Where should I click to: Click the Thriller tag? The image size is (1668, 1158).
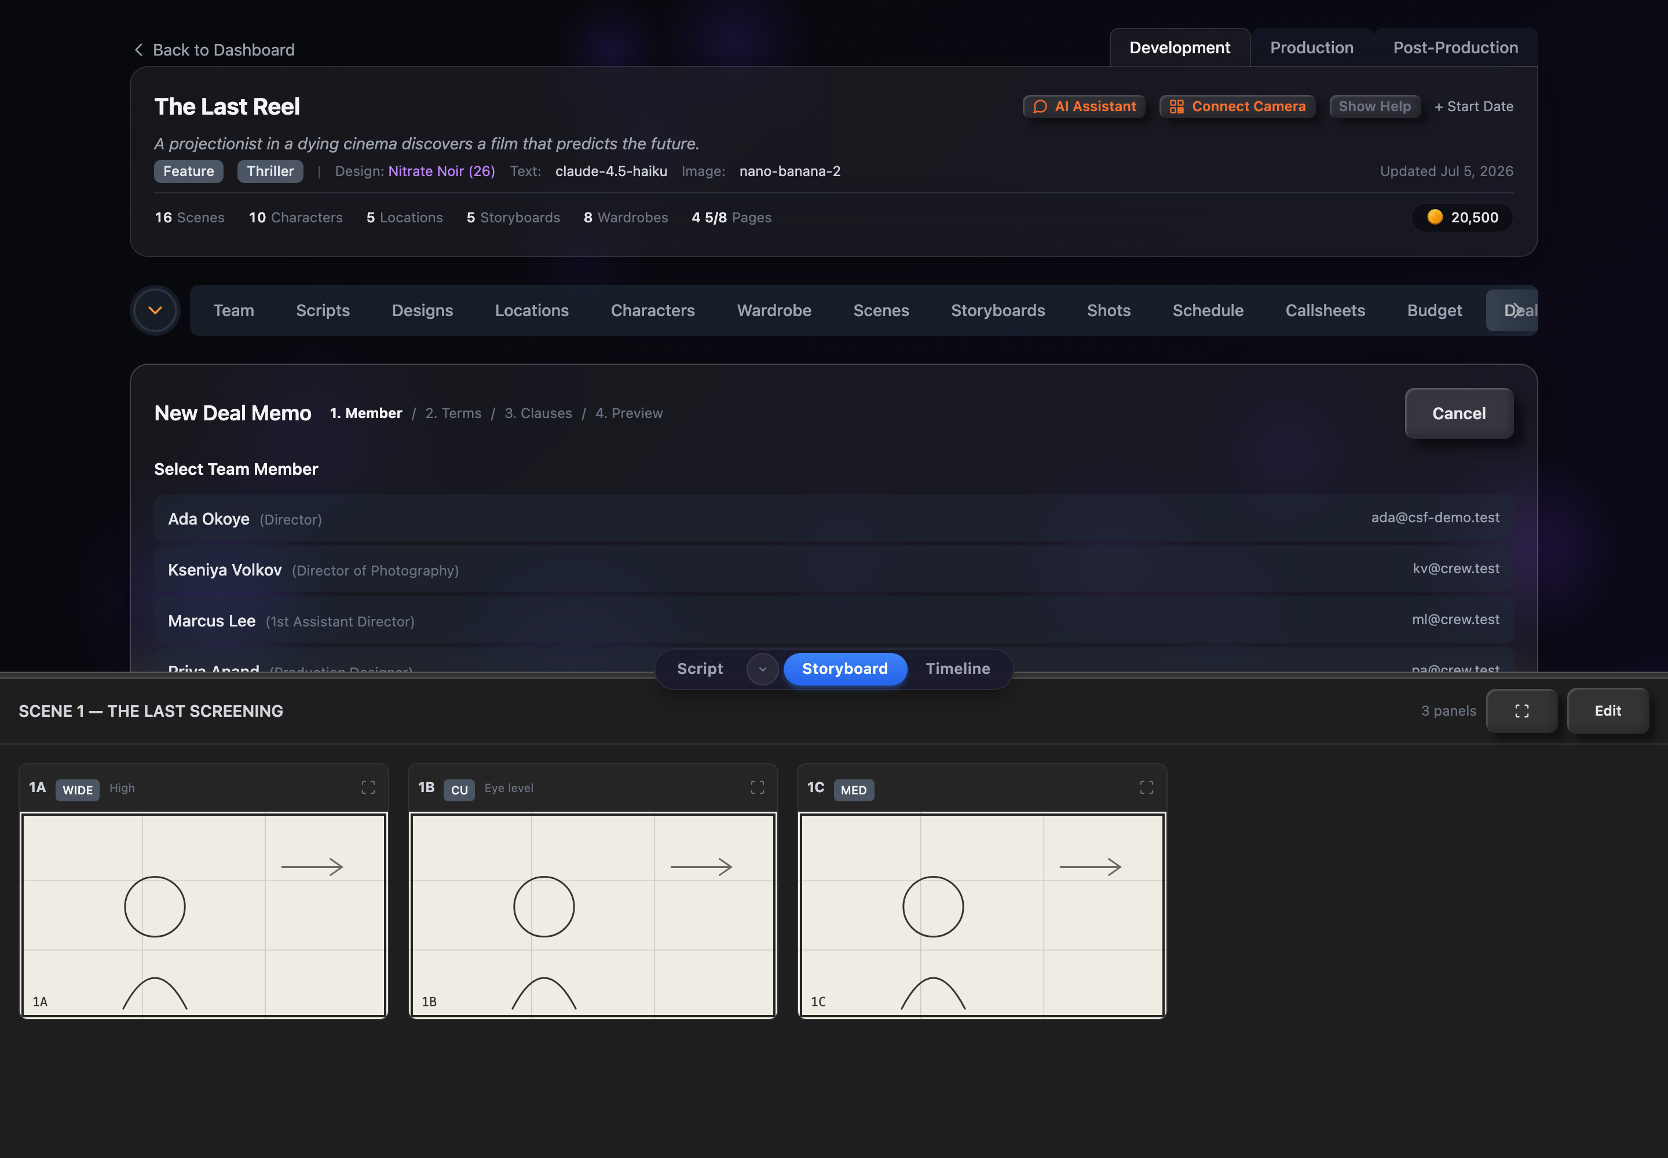270,171
